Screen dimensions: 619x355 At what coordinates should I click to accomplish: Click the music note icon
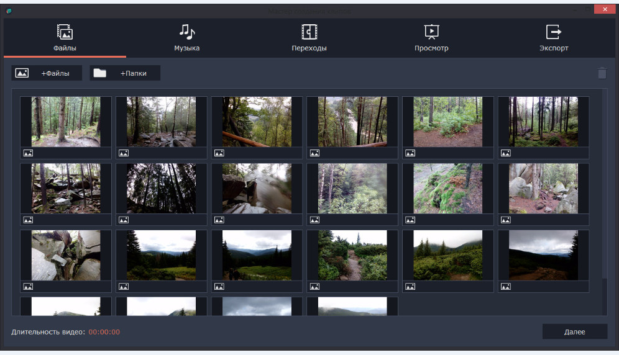click(x=186, y=32)
